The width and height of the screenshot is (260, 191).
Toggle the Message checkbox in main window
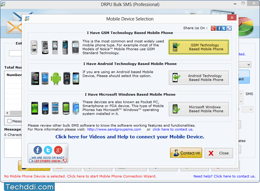[9, 121]
